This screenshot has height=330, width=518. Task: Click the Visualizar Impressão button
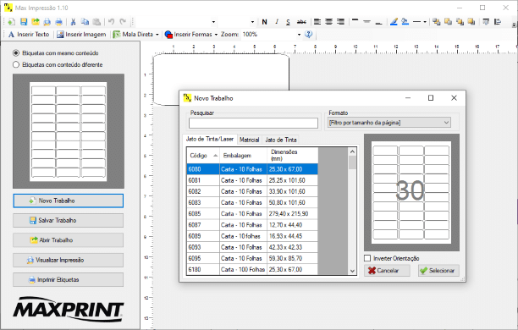point(68,260)
